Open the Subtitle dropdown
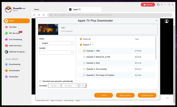Screen dimensions: 177x107 [x=57, y=52]
